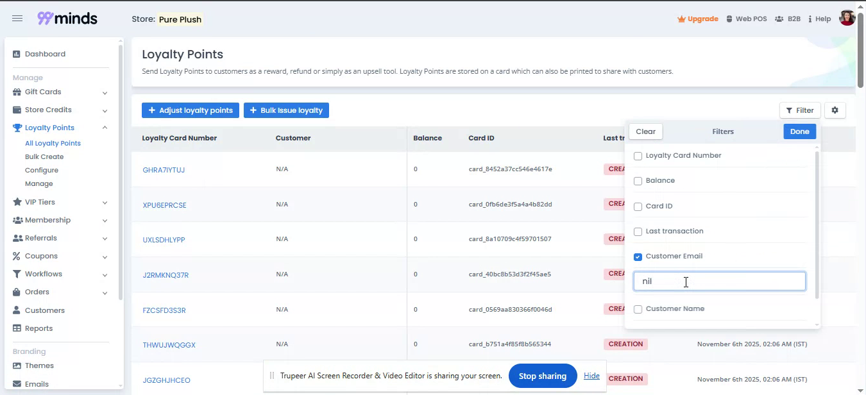
Task: Click Done in Filters panel
Action: pyautogui.click(x=799, y=131)
